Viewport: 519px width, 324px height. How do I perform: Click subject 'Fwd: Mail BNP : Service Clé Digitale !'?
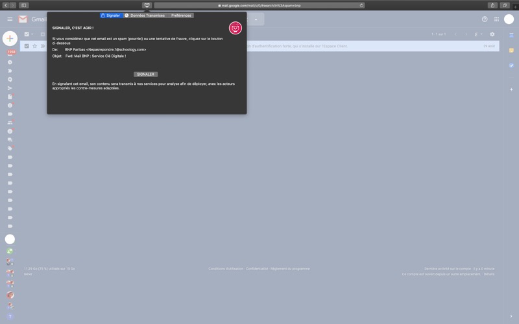click(95, 56)
